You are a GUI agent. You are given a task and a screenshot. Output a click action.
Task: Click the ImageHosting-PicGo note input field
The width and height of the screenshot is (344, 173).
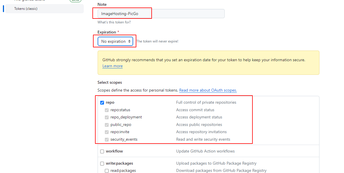coord(161,14)
